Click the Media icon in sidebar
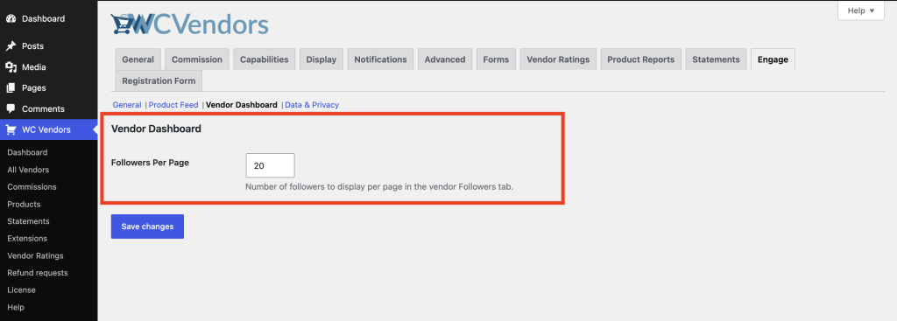The image size is (897, 321). click(x=11, y=67)
